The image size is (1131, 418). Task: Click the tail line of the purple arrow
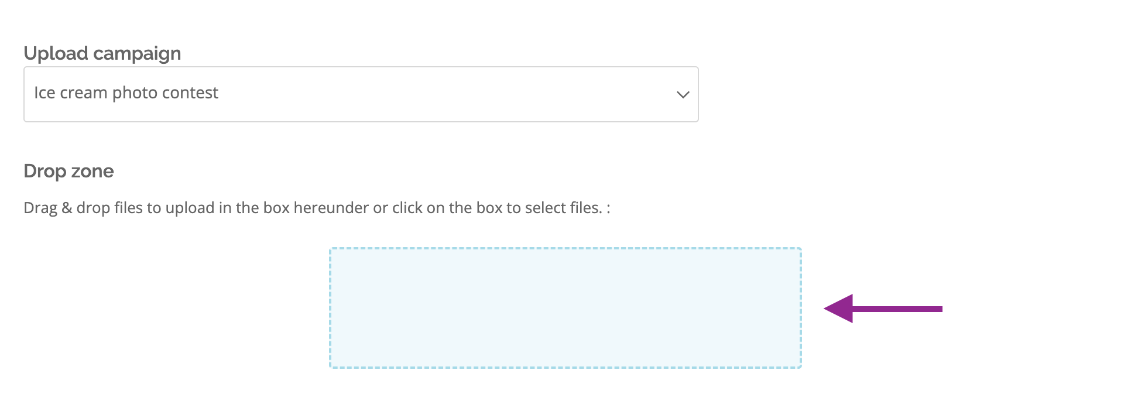click(x=897, y=309)
